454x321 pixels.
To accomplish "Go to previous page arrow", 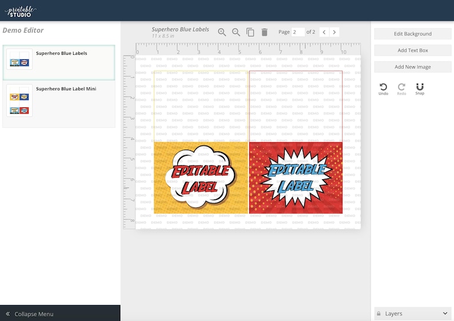I will pyautogui.click(x=324, y=32).
